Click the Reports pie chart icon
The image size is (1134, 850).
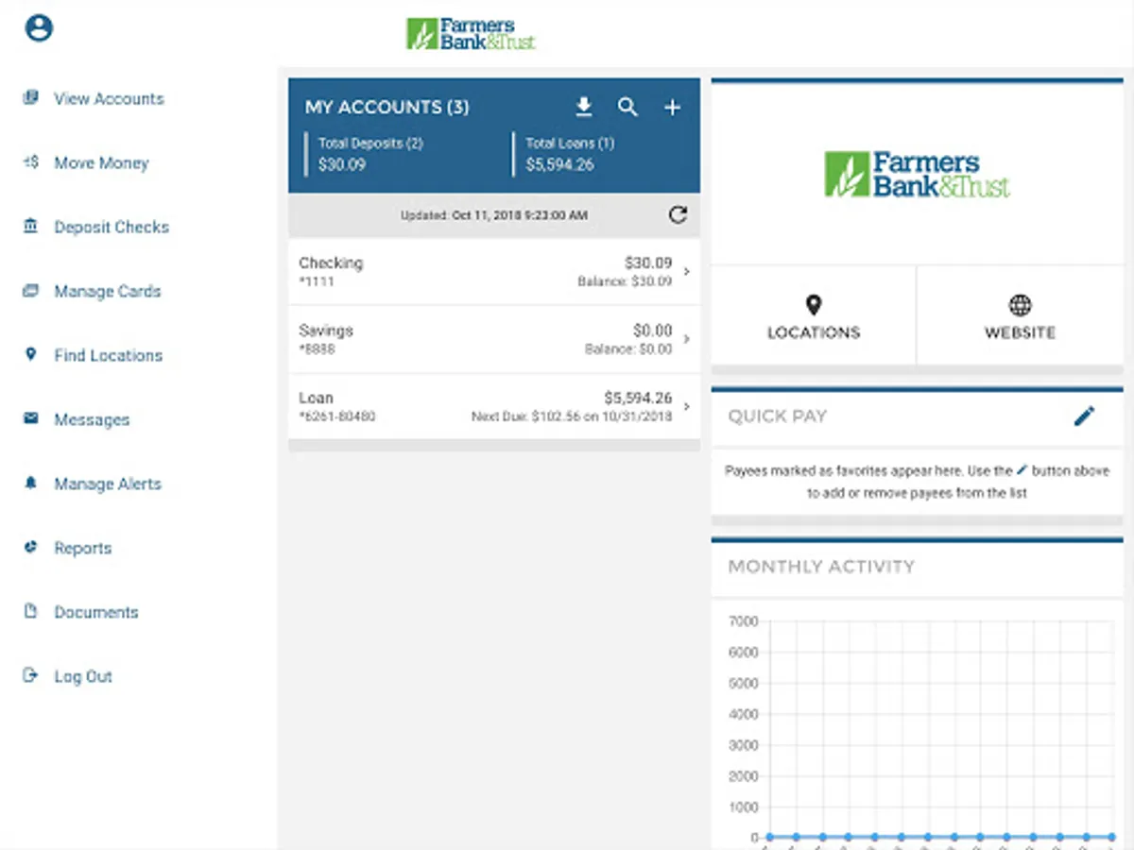[31, 547]
